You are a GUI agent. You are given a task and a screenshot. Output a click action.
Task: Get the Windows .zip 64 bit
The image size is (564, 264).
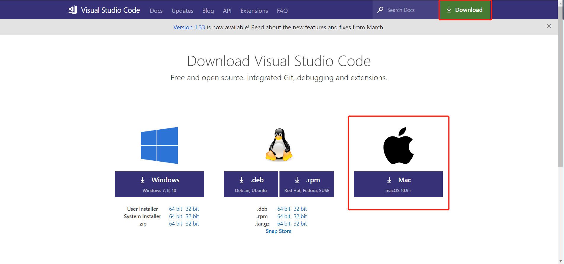point(176,224)
